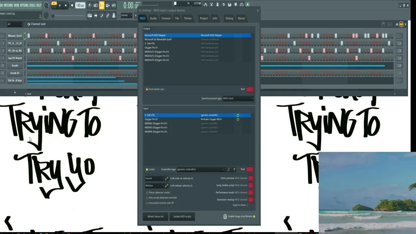Open the Synchronization type MIDI clock dropdown

click(238, 98)
